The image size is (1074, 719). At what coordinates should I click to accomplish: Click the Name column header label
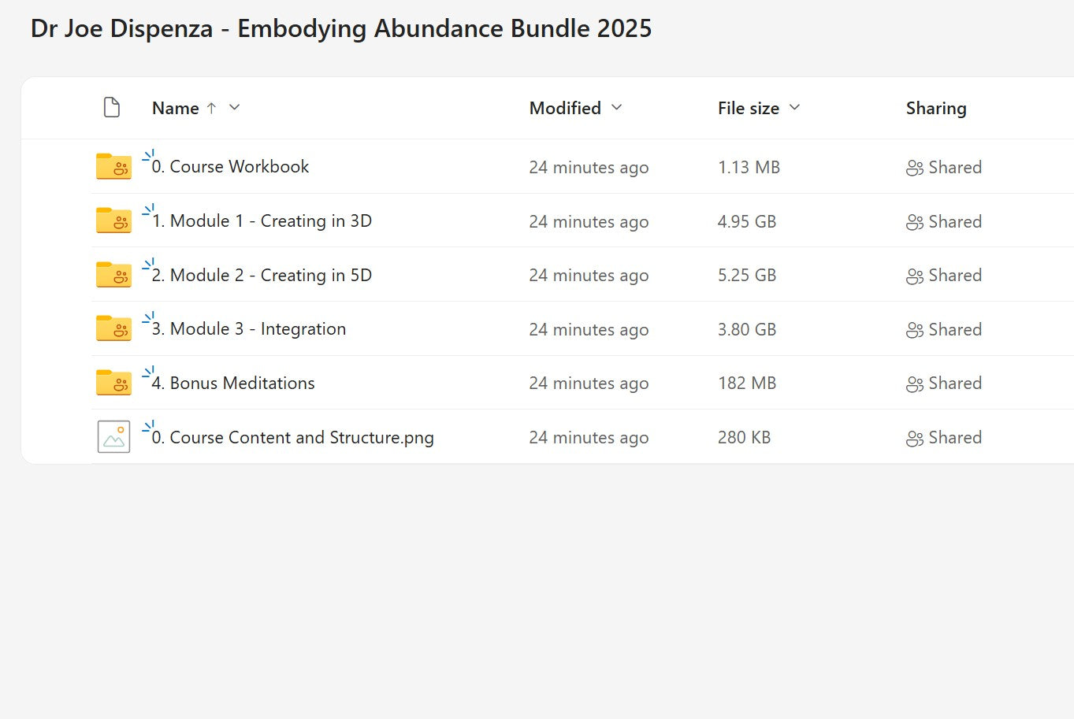pos(175,109)
